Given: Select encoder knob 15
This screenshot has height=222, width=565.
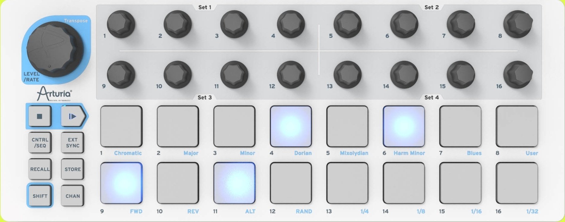Looking at the screenshot, I should (x=461, y=75).
